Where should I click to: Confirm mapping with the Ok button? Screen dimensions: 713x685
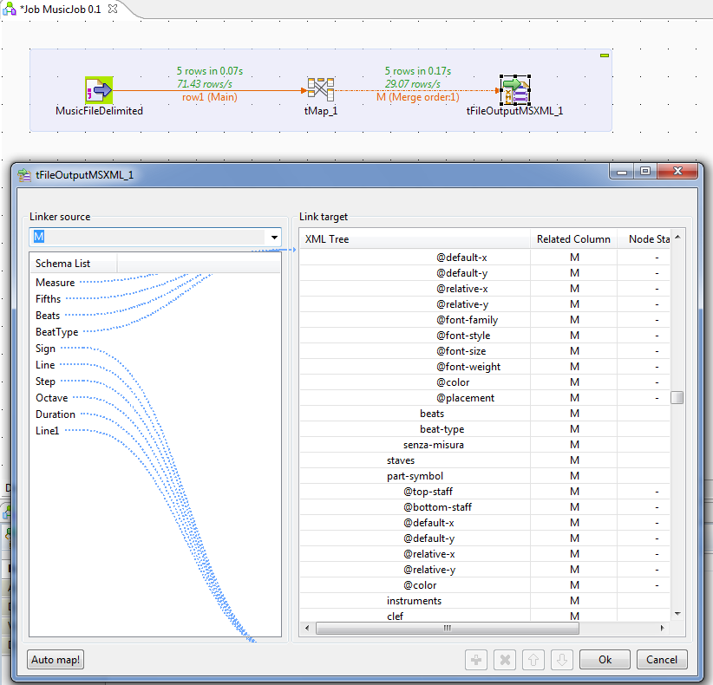click(605, 660)
